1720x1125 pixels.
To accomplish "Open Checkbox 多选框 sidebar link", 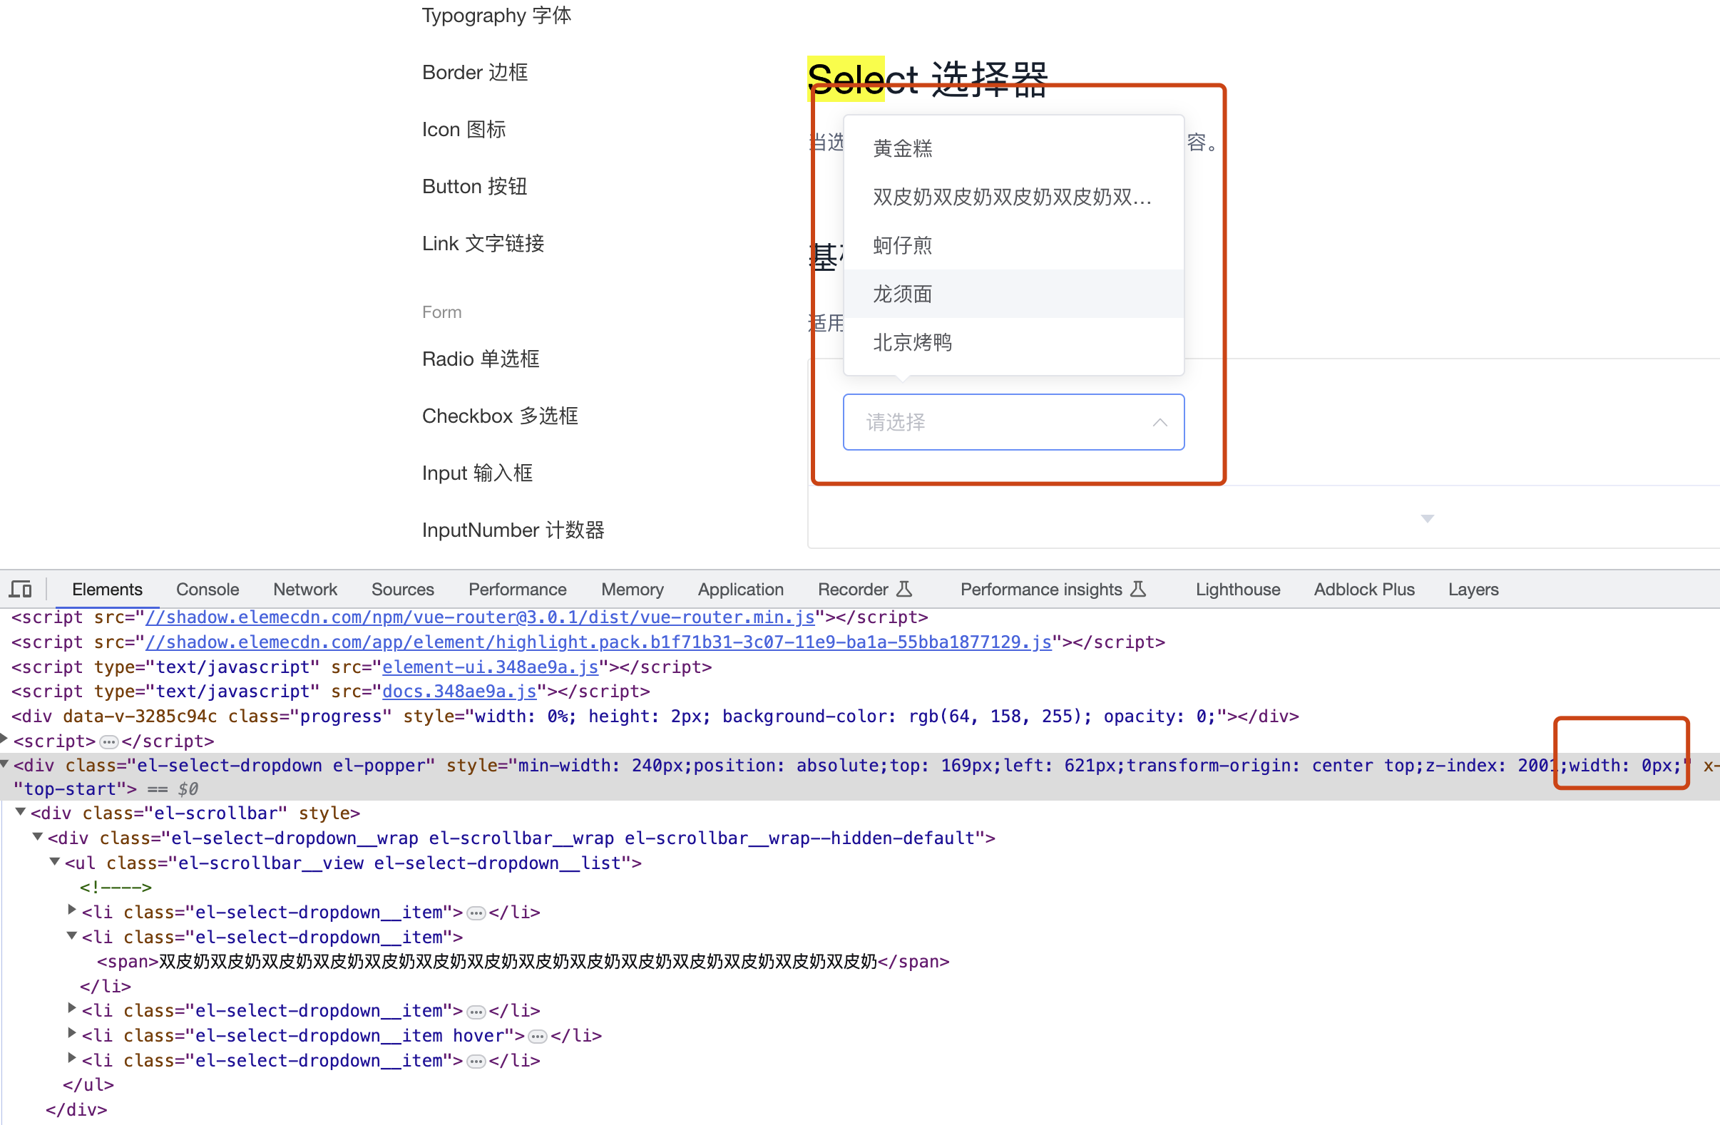I will click(x=500, y=416).
